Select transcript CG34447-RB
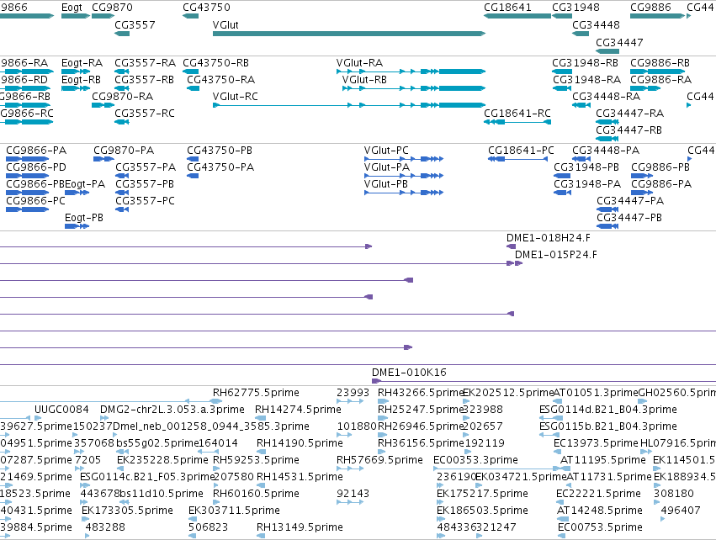 607,139
